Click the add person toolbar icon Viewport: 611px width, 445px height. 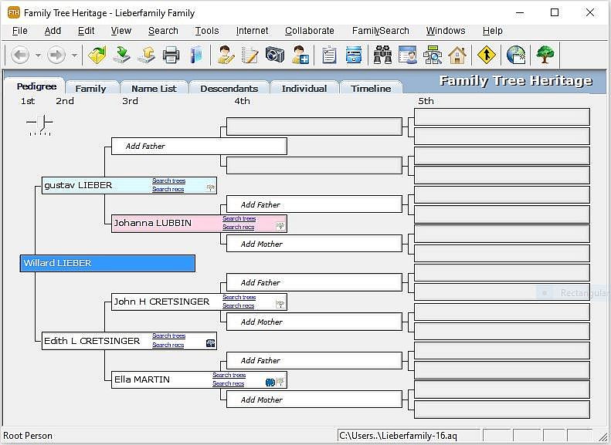[x=300, y=55]
